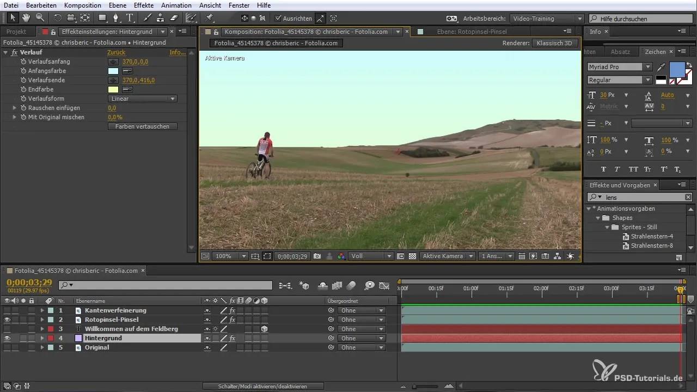Open the composition flowchart icon
The height and width of the screenshot is (392, 697).
tap(558, 256)
